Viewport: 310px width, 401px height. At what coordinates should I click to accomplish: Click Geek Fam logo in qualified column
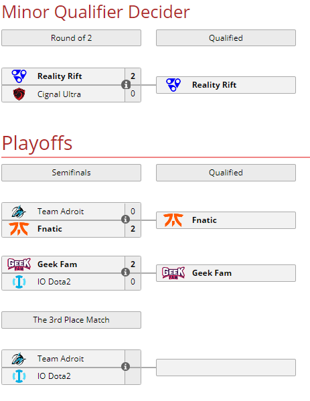tap(173, 273)
